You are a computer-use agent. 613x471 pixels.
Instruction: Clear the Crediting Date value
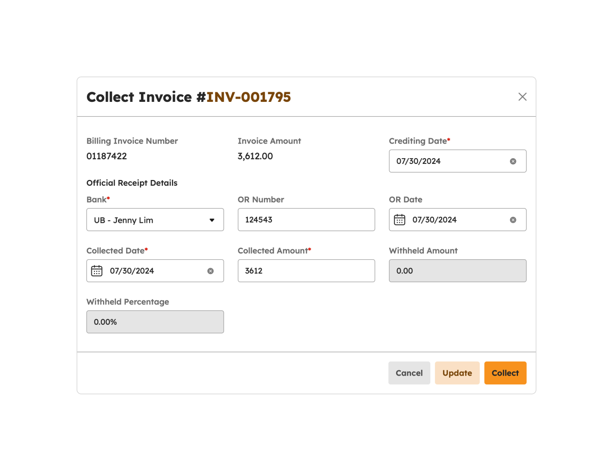(x=513, y=161)
